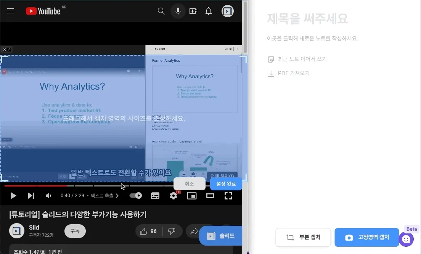
Task: Toggle the autoplay switch
Action: 136,196
